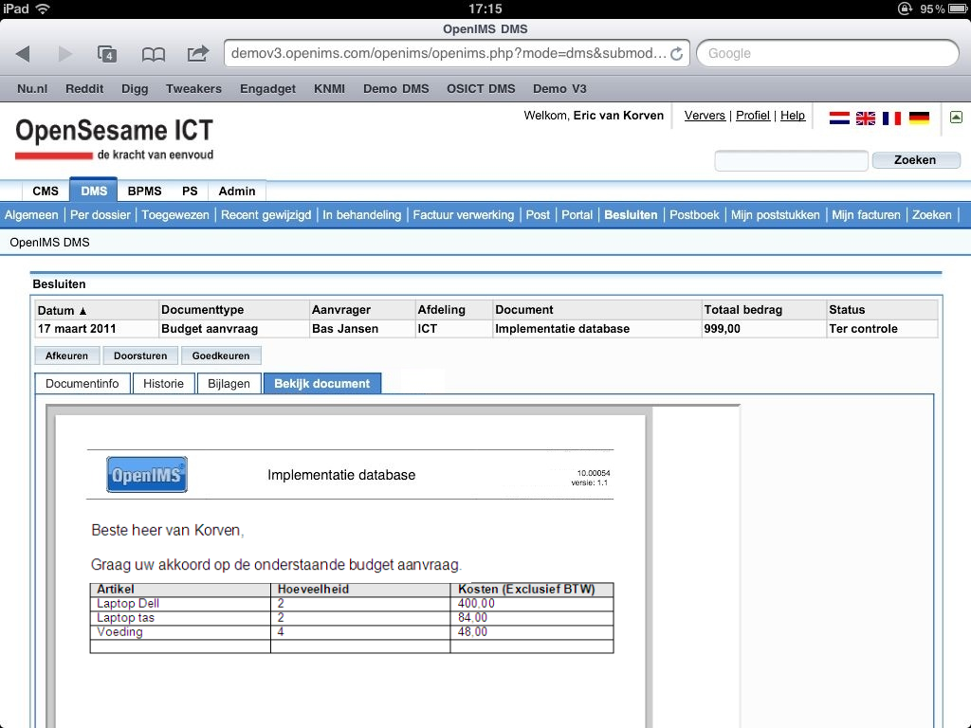Click the green collapse-header icon
Image resolution: width=971 pixels, height=728 pixels.
[x=956, y=117]
